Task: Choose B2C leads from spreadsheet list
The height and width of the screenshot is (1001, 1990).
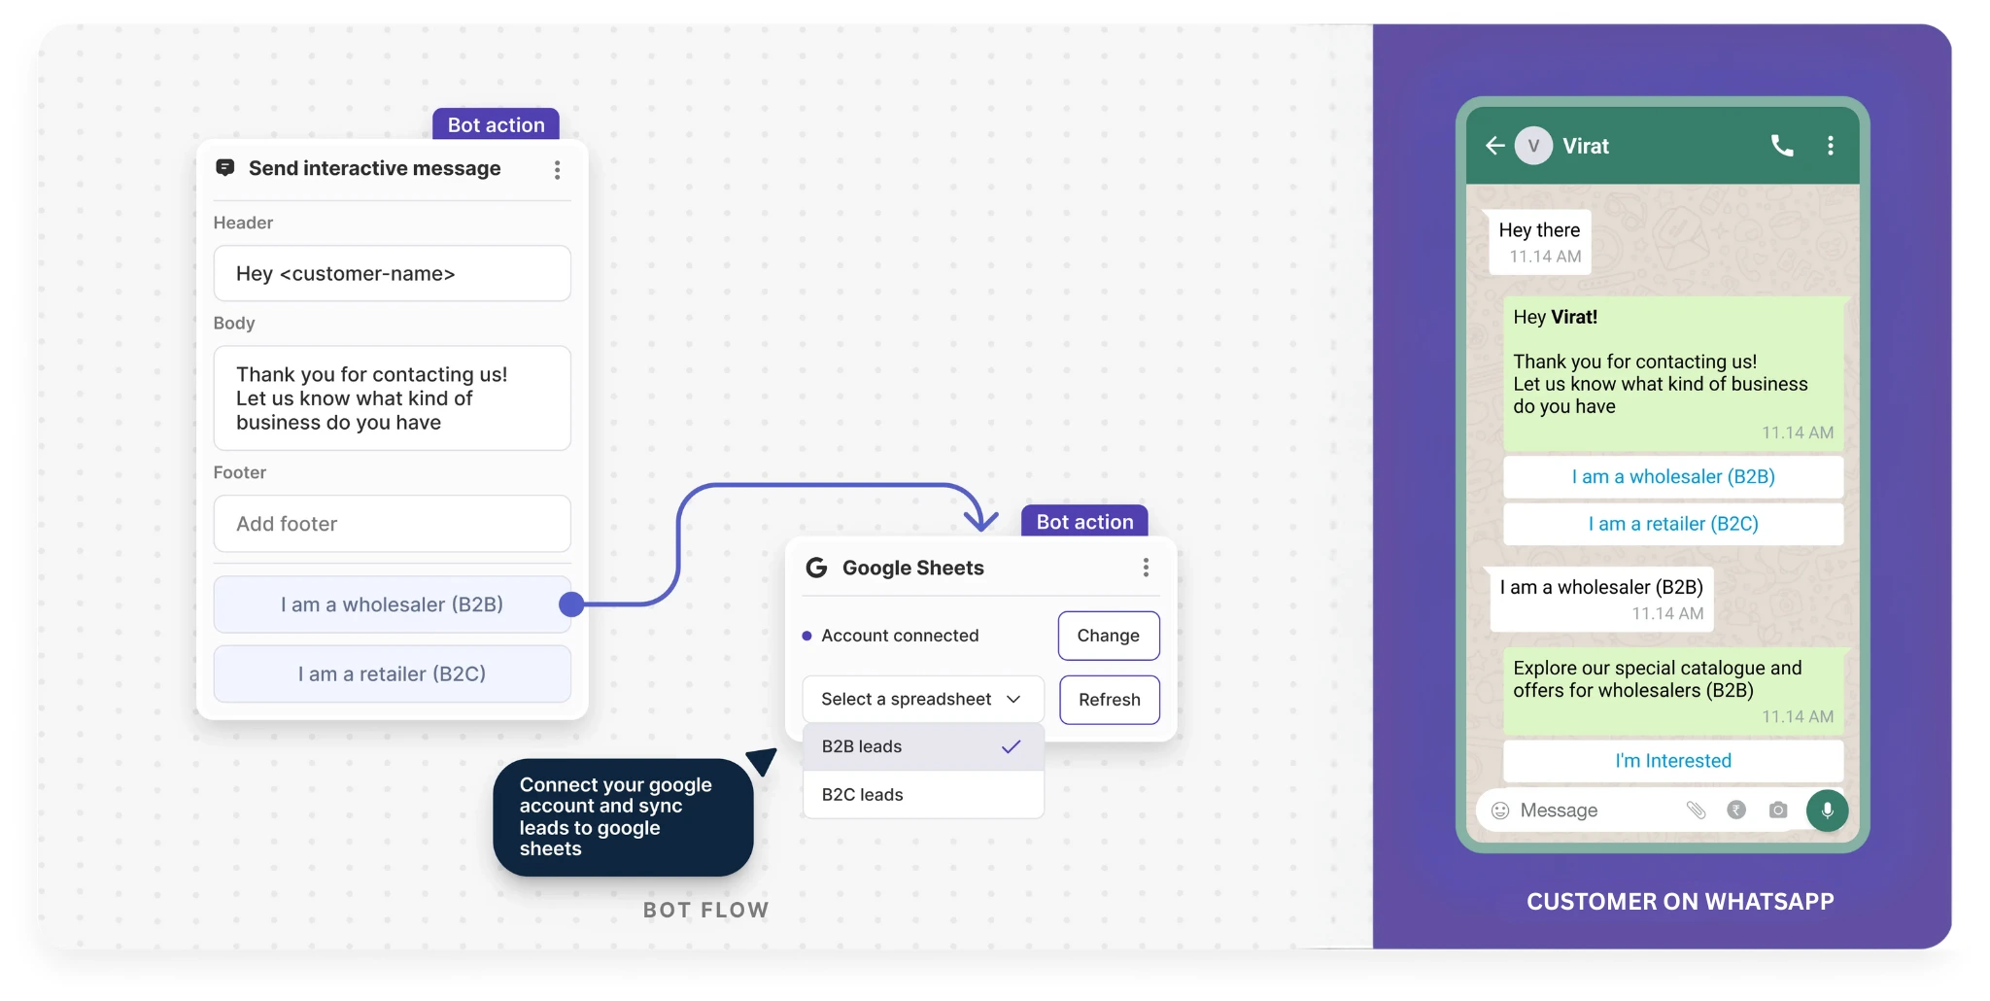Action: coord(922,795)
